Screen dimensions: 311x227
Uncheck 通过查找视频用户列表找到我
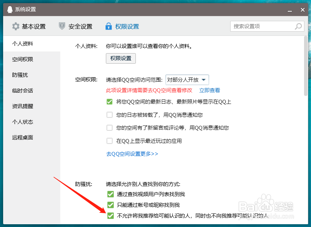[110, 194]
